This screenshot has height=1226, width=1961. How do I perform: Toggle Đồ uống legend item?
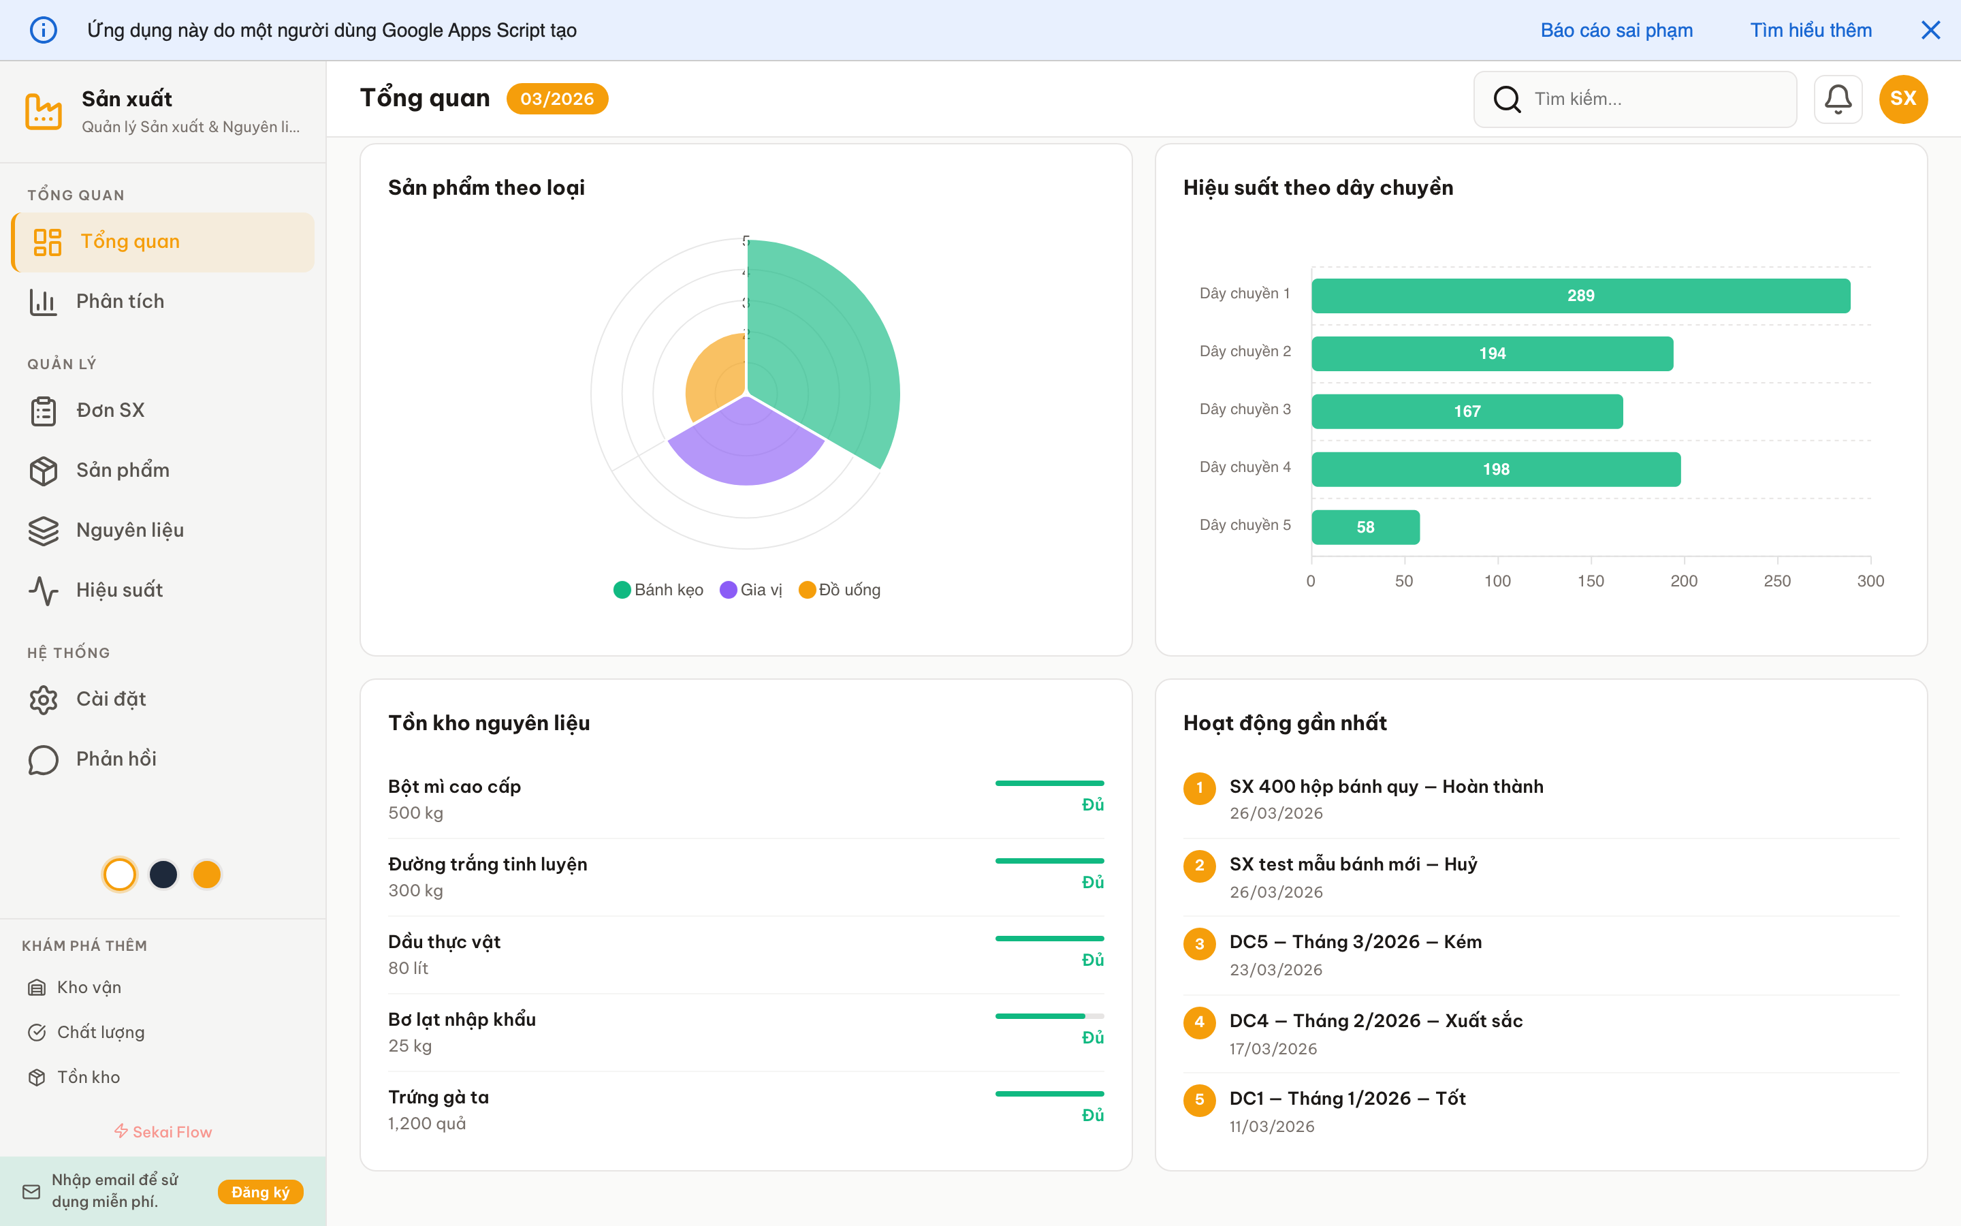pyautogui.click(x=840, y=589)
